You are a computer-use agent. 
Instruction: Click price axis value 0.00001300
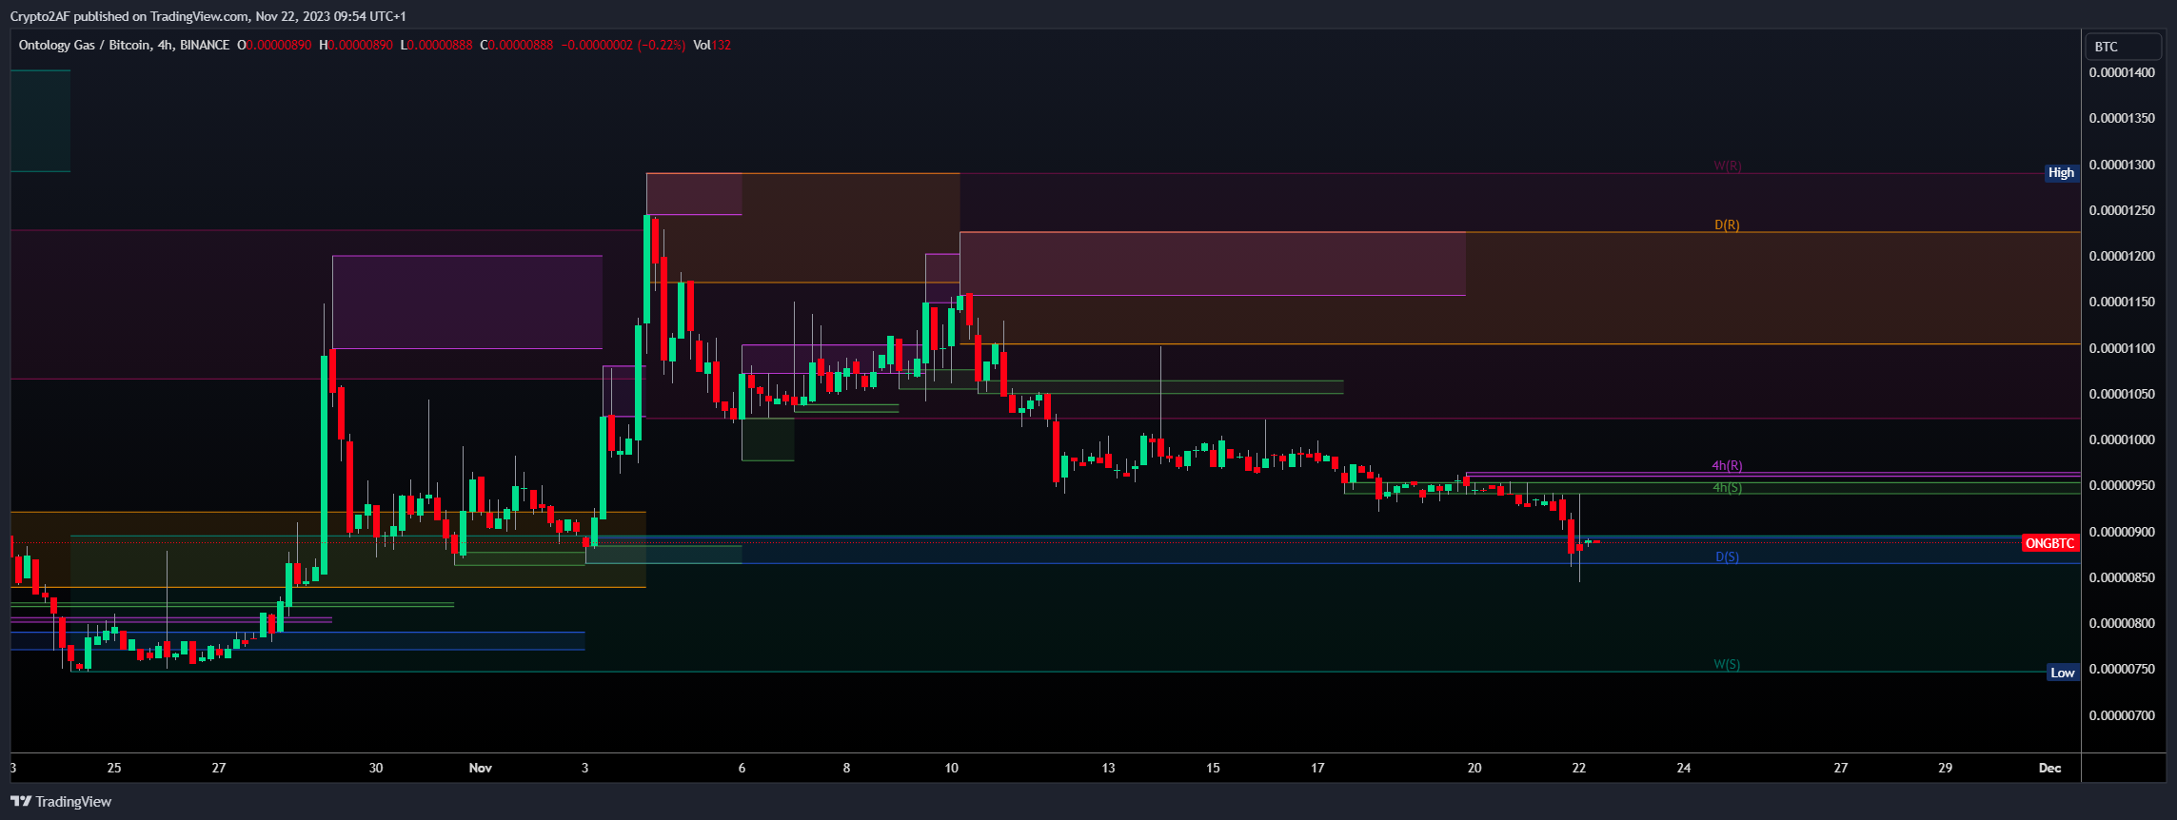point(2120,165)
